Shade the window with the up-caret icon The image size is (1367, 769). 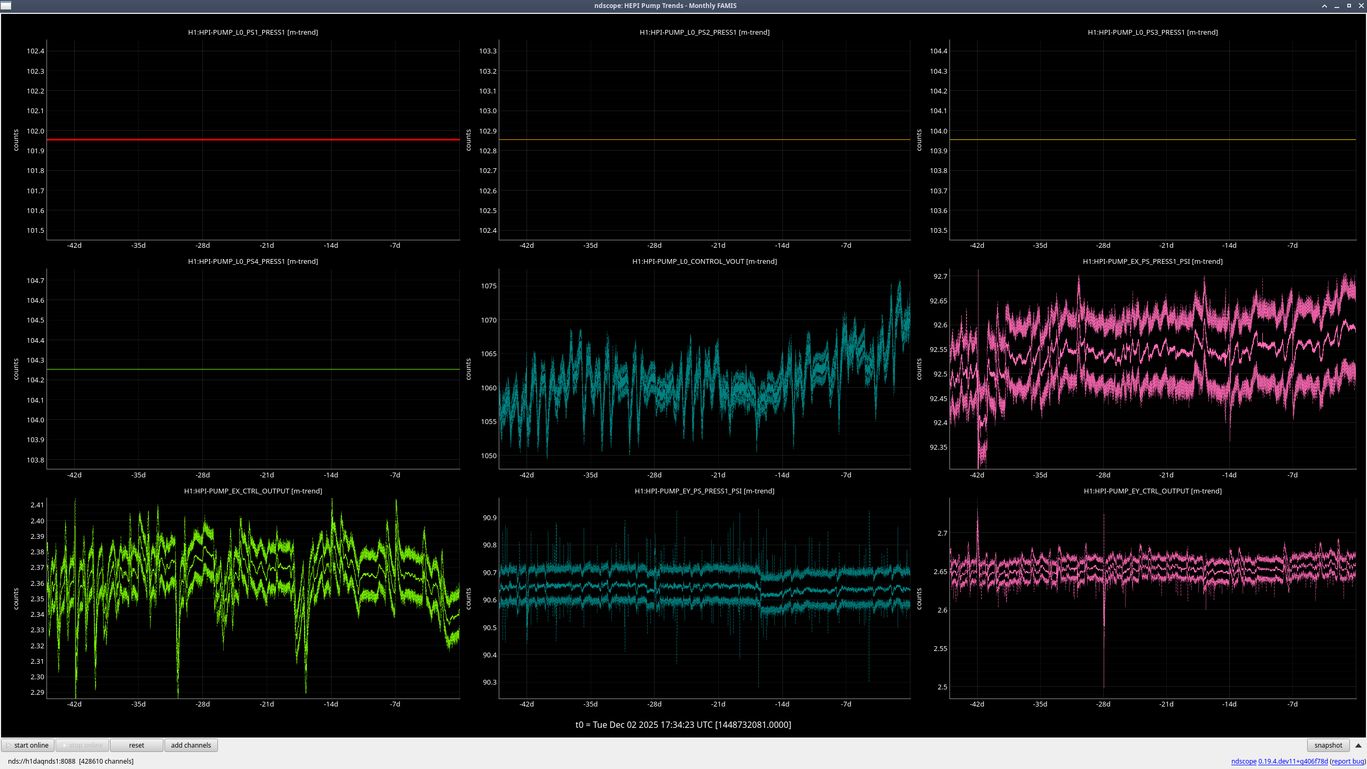click(1324, 6)
